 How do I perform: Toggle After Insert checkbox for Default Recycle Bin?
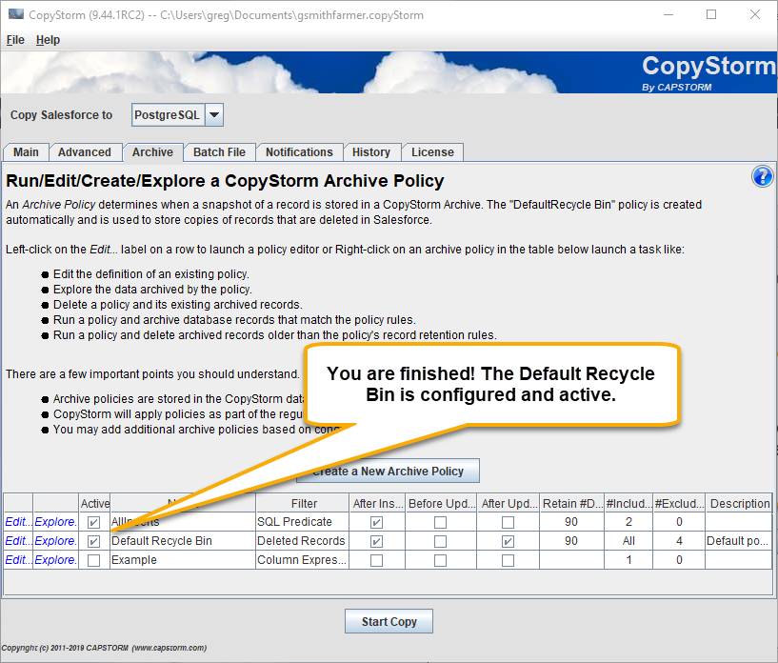[376, 541]
